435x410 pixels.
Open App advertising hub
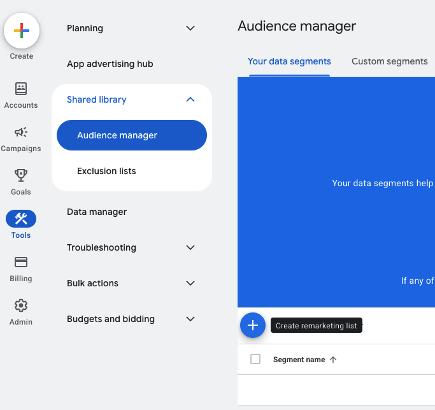click(x=110, y=64)
